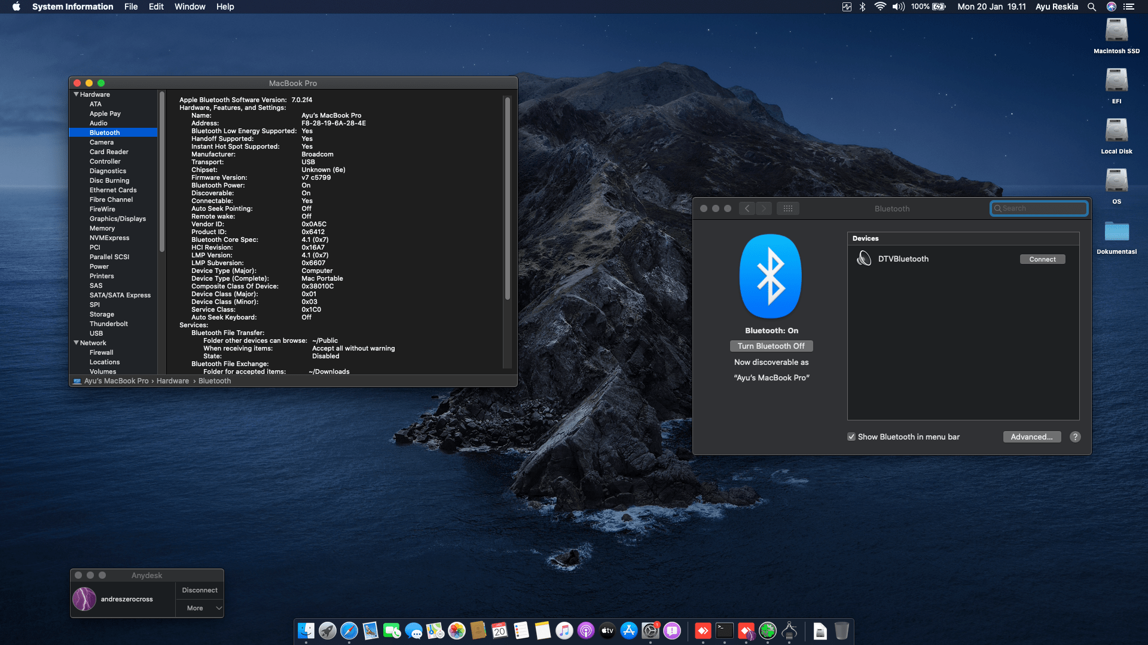Click the grid Show All preferences icon
Screen dimensions: 1148x645
(788, 208)
